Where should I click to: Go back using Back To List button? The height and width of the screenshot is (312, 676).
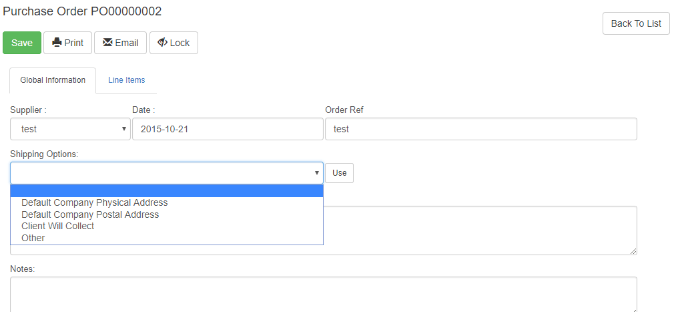[x=635, y=23]
